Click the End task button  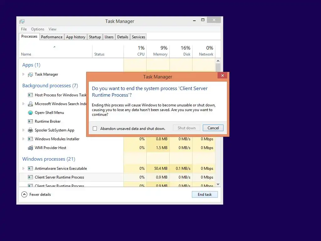pos(205,195)
